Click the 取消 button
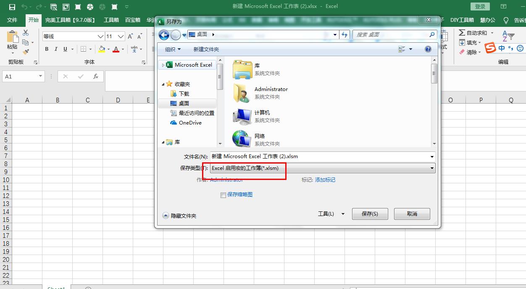The image size is (526, 289). coord(412,213)
